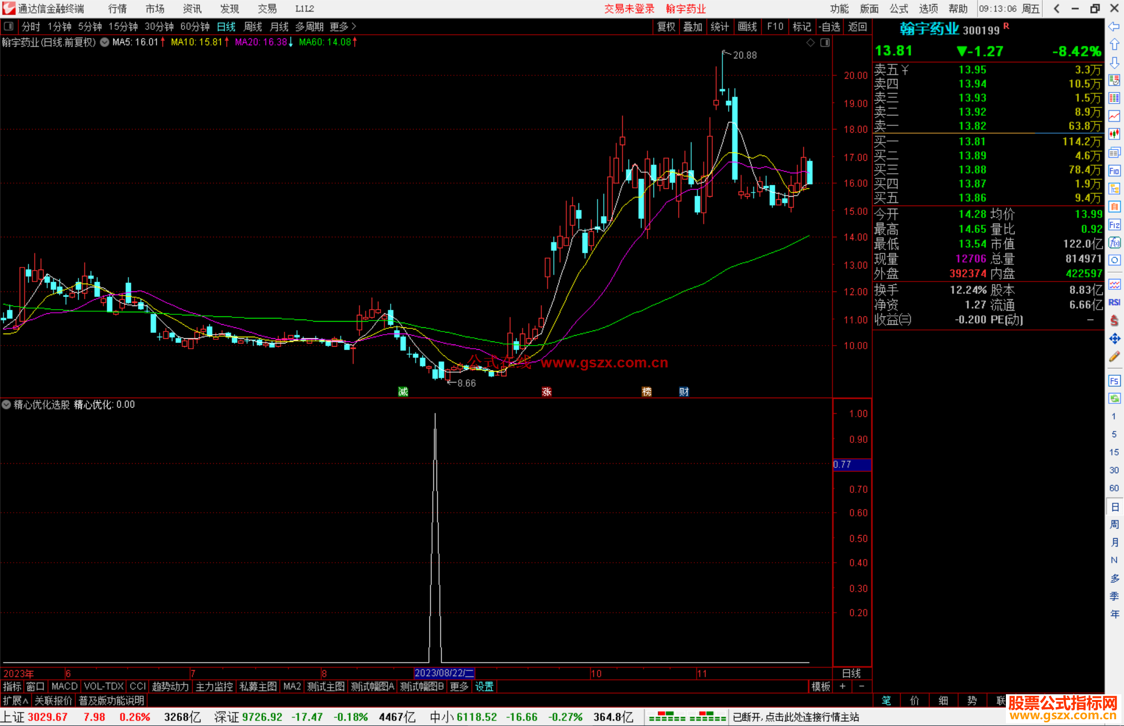Click the candlestick chart icon in sidebar
This screenshot has height=726, width=1124.
(x=1114, y=134)
